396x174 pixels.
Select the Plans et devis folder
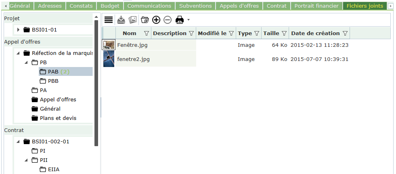pyautogui.click(x=58, y=118)
